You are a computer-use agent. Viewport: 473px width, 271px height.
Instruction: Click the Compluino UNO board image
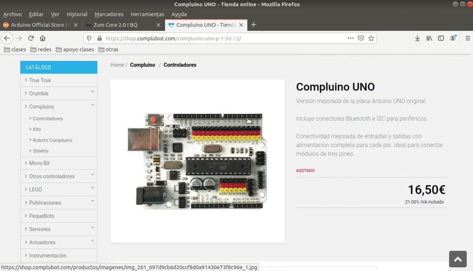197,161
